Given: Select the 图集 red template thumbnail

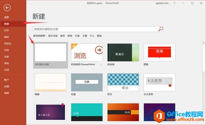Looking at the screenshot, I should click(x=160, y=52).
